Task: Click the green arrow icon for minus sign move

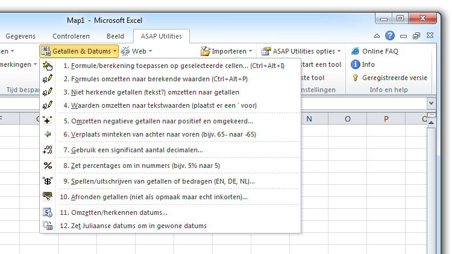Action: coord(48,134)
